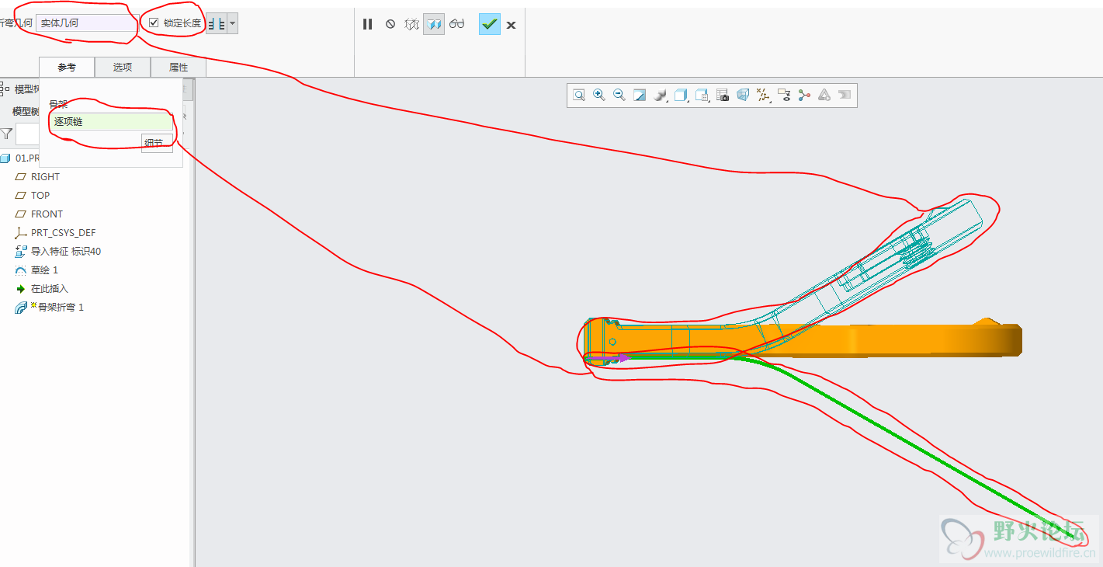Click the camera snapshot table icon
Screen dimensions: 1103x567
tap(723, 96)
